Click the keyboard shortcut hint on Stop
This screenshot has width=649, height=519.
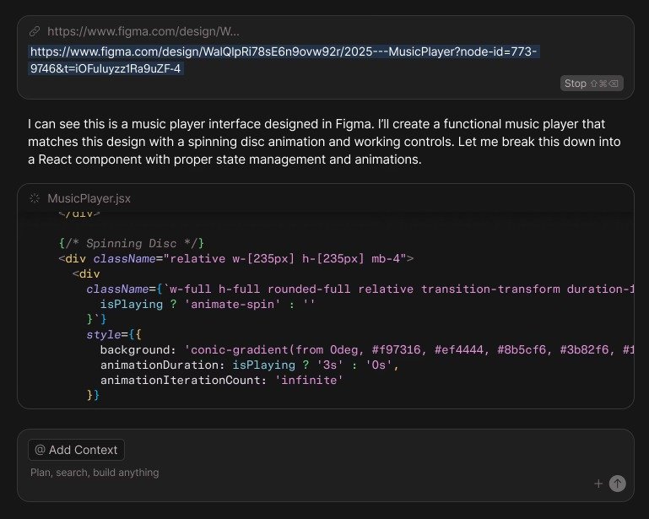point(604,84)
